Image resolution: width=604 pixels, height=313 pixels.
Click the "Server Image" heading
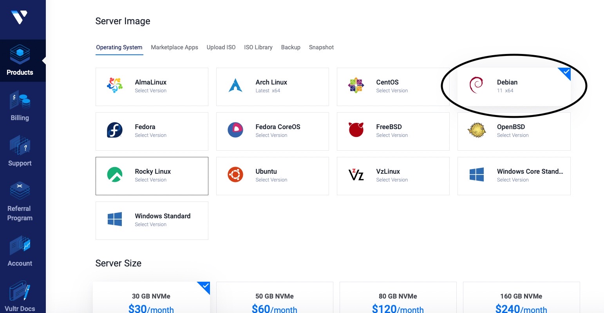(123, 21)
